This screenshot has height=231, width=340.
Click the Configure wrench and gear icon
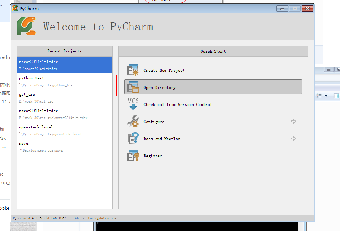pyautogui.click(x=133, y=121)
